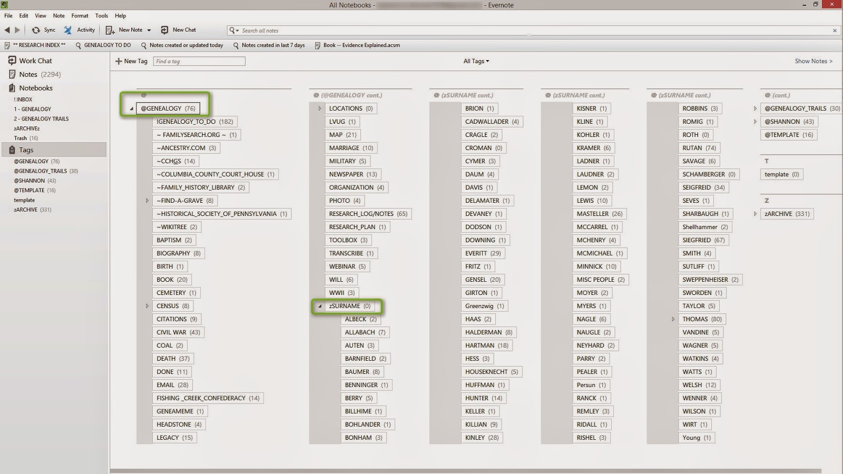Collapse the zSURNAME tag group
Image resolution: width=843 pixels, height=474 pixels.
(x=320, y=307)
